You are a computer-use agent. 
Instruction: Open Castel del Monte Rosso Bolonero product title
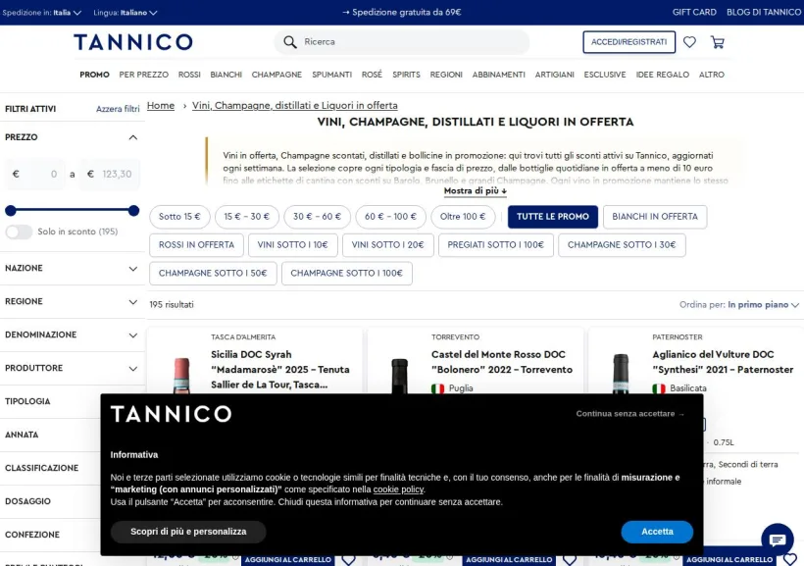pyautogui.click(x=501, y=362)
